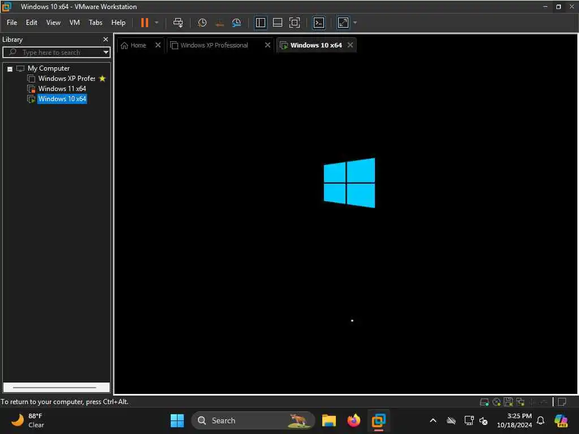
Task: Click the Windows logo in VM display
Action: (349, 183)
